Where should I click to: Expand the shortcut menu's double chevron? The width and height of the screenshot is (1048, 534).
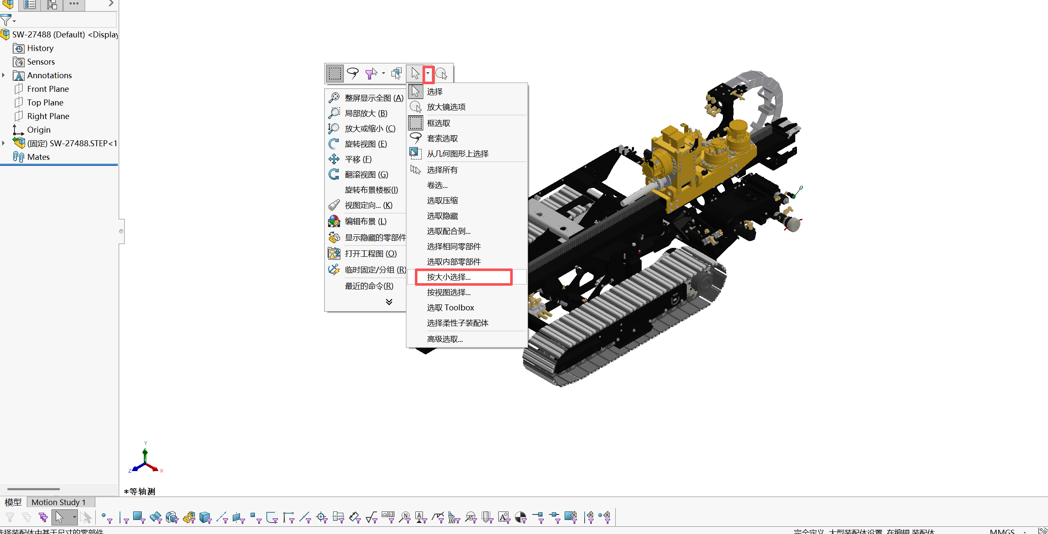tap(389, 302)
